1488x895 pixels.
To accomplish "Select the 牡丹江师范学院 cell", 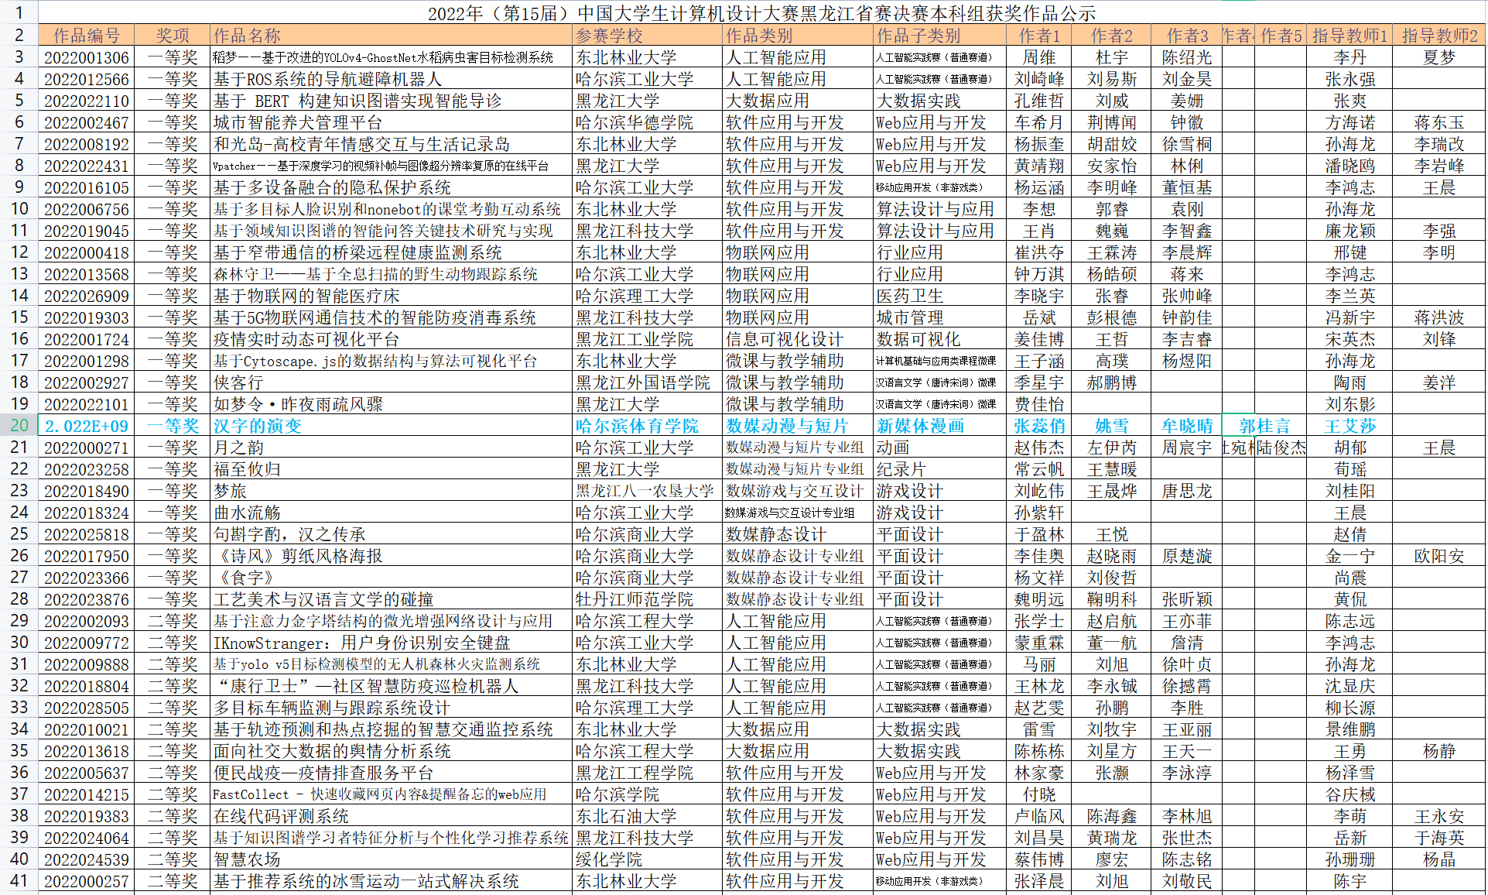I will (635, 599).
